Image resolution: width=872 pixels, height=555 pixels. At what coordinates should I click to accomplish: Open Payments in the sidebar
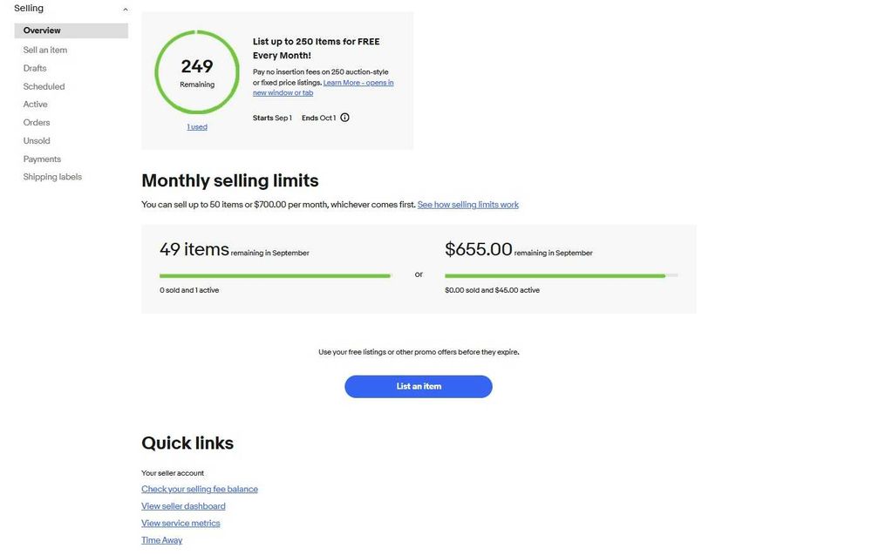[x=42, y=159]
